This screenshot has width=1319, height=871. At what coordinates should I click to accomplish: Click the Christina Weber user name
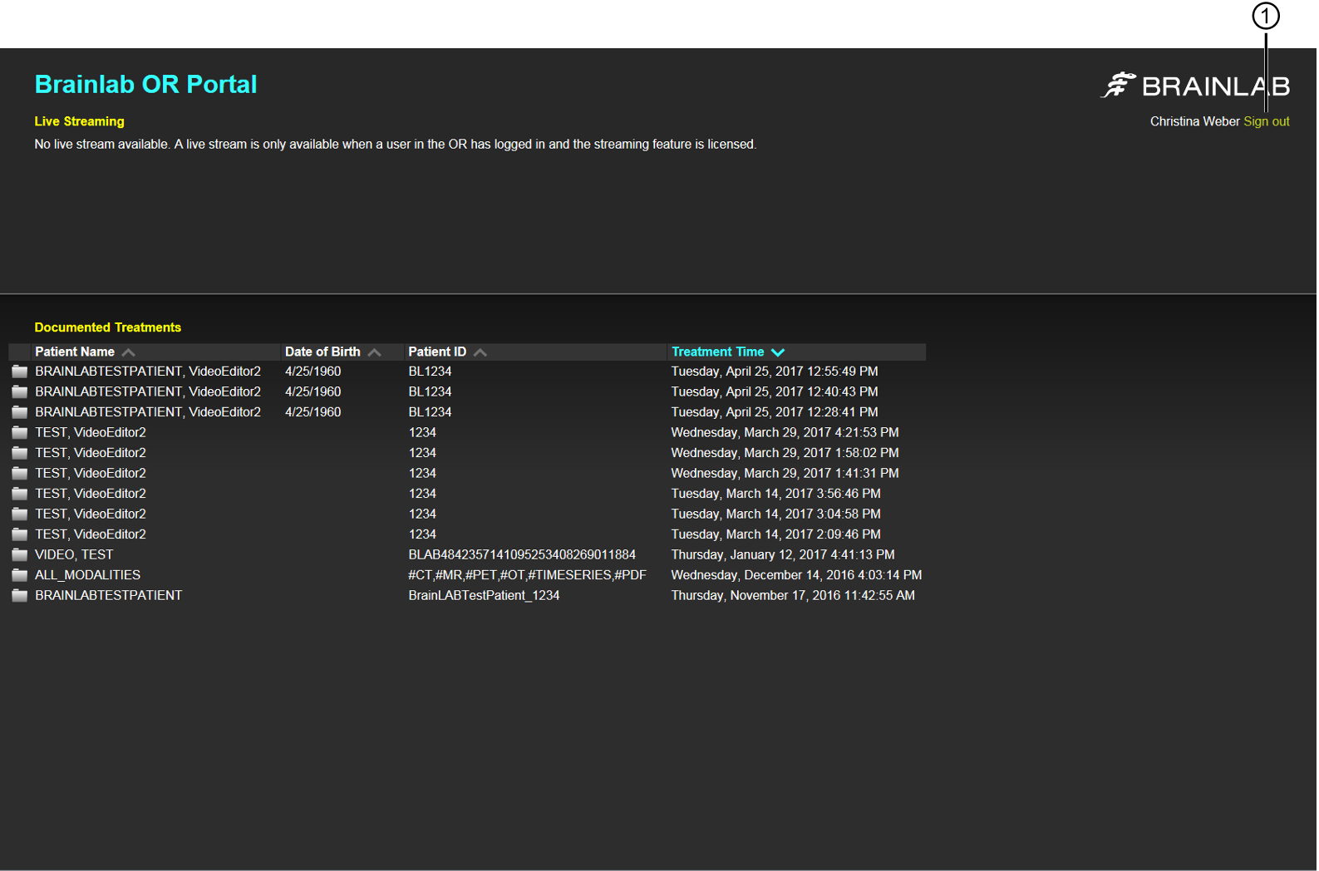[x=1194, y=121]
